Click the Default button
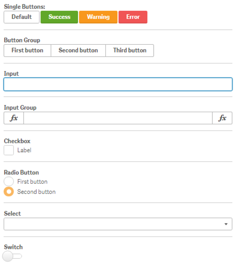Screen dimensions: 235x271 22,17
